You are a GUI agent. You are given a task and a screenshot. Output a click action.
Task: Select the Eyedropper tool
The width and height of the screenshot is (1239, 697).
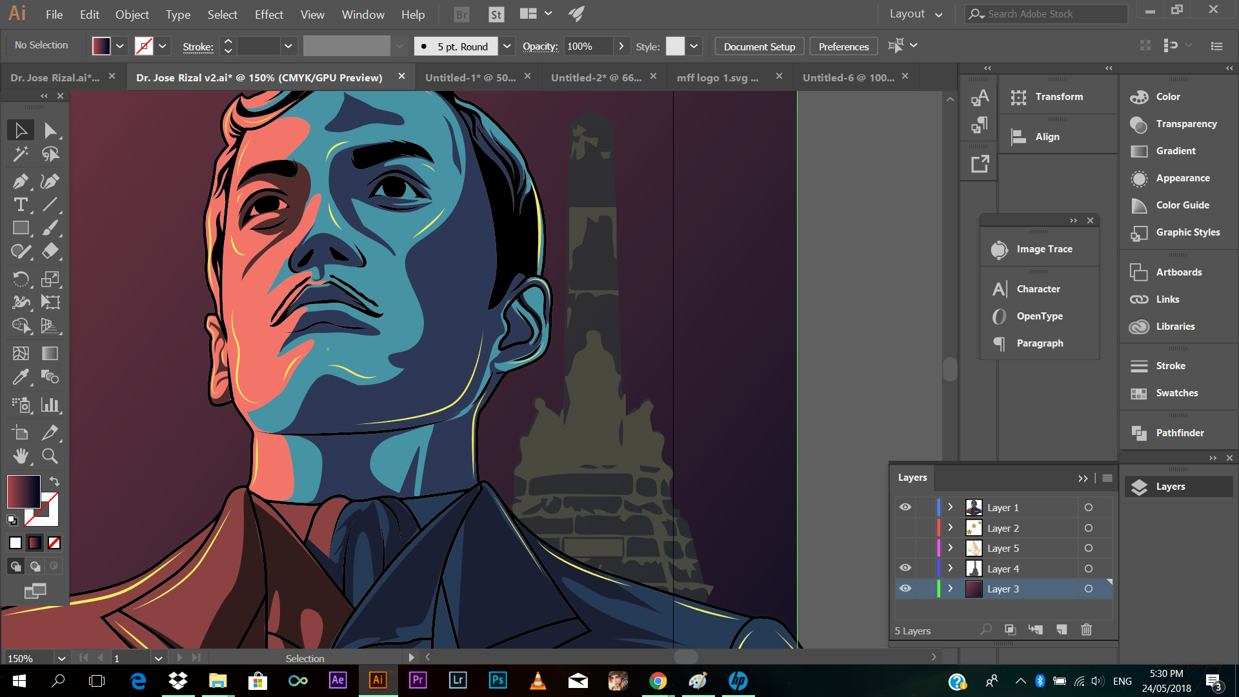21,377
